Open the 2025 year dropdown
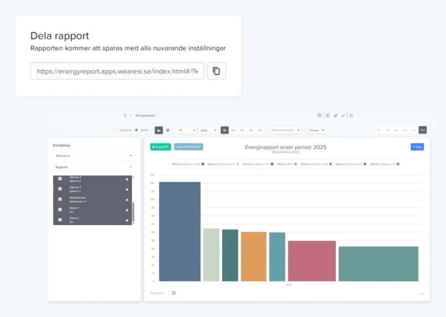446x317 pixels. click(208, 130)
